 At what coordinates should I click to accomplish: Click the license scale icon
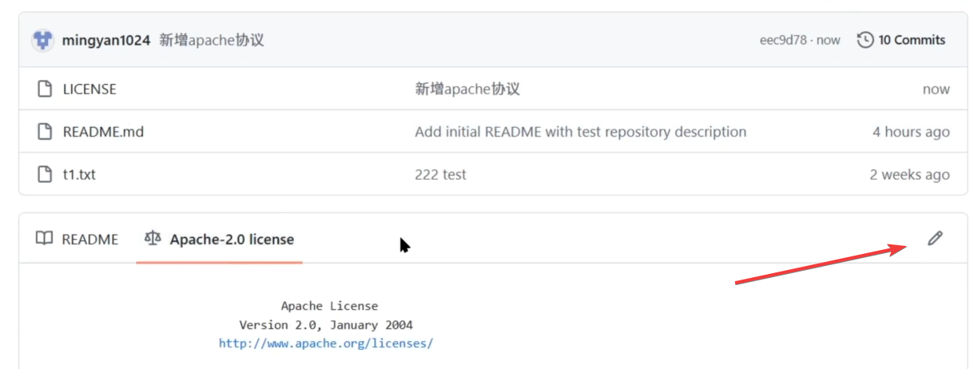[153, 239]
